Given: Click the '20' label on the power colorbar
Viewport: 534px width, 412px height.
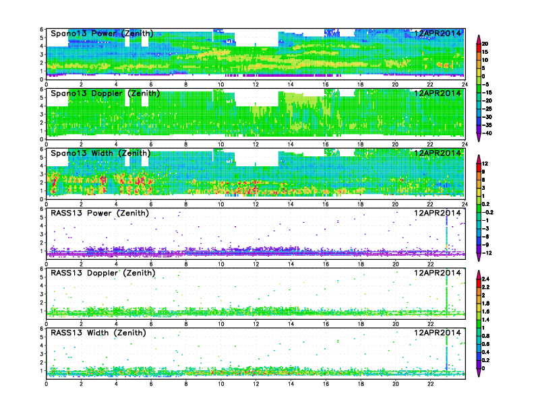Looking at the screenshot, I should (x=485, y=44).
